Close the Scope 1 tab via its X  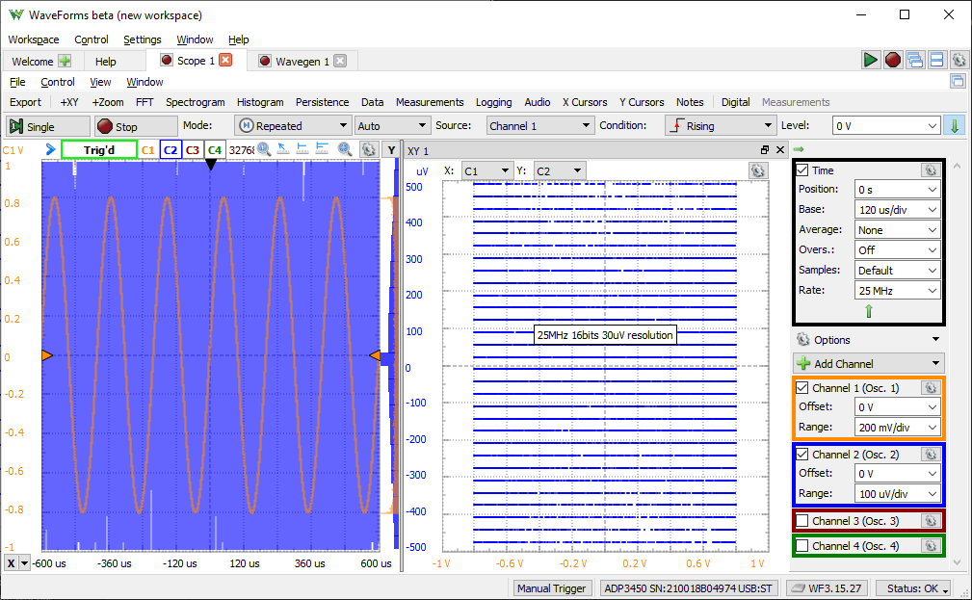pyautogui.click(x=226, y=60)
